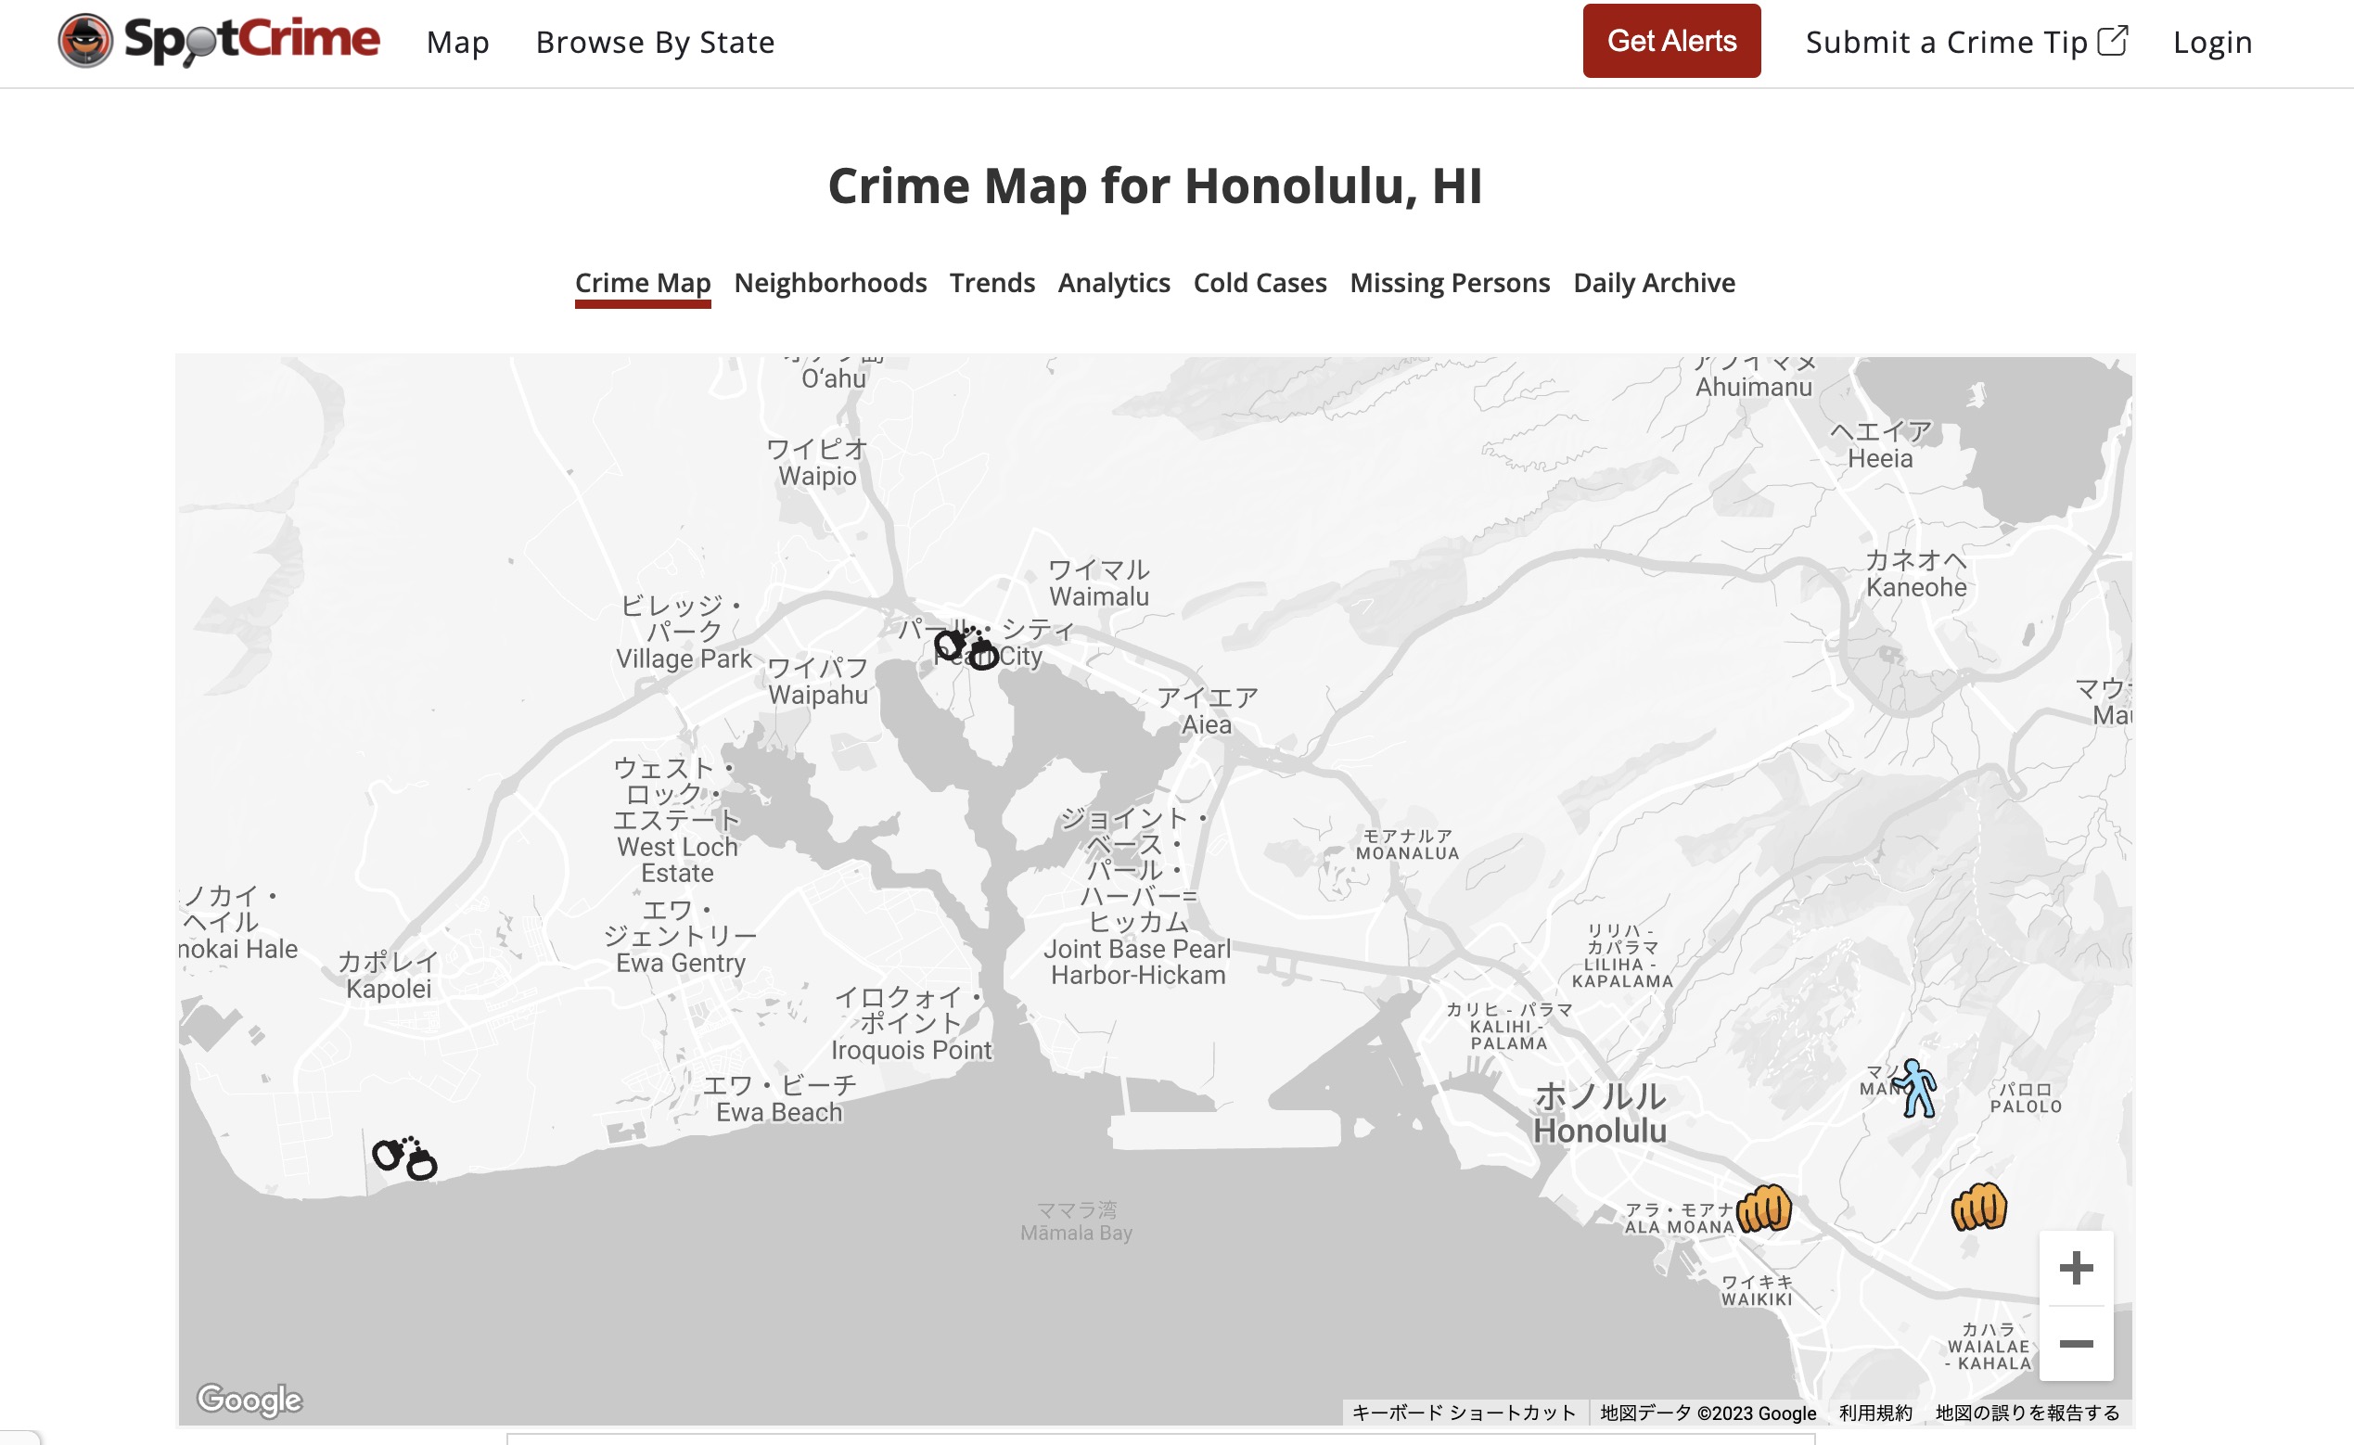View the Cold Cases section
This screenshot has width=2354, height=1445.
point(1260,283)
